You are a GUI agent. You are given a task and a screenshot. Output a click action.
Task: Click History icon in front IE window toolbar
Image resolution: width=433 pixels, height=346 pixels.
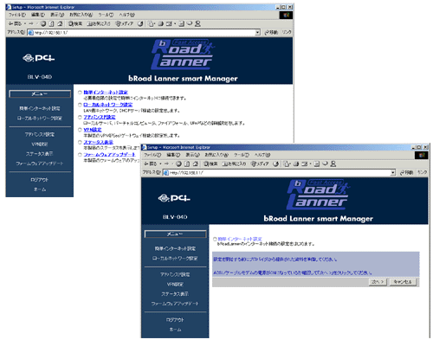coord(276,163)
